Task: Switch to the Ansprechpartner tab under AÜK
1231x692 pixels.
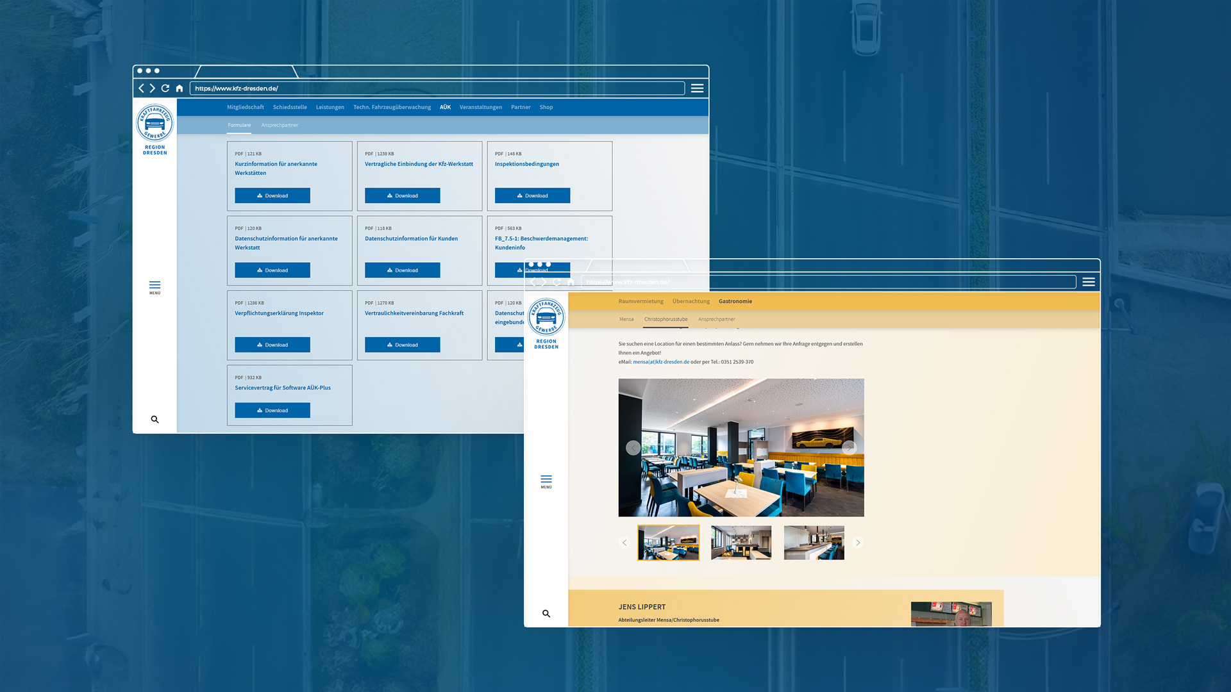Action: pos(280,125)
